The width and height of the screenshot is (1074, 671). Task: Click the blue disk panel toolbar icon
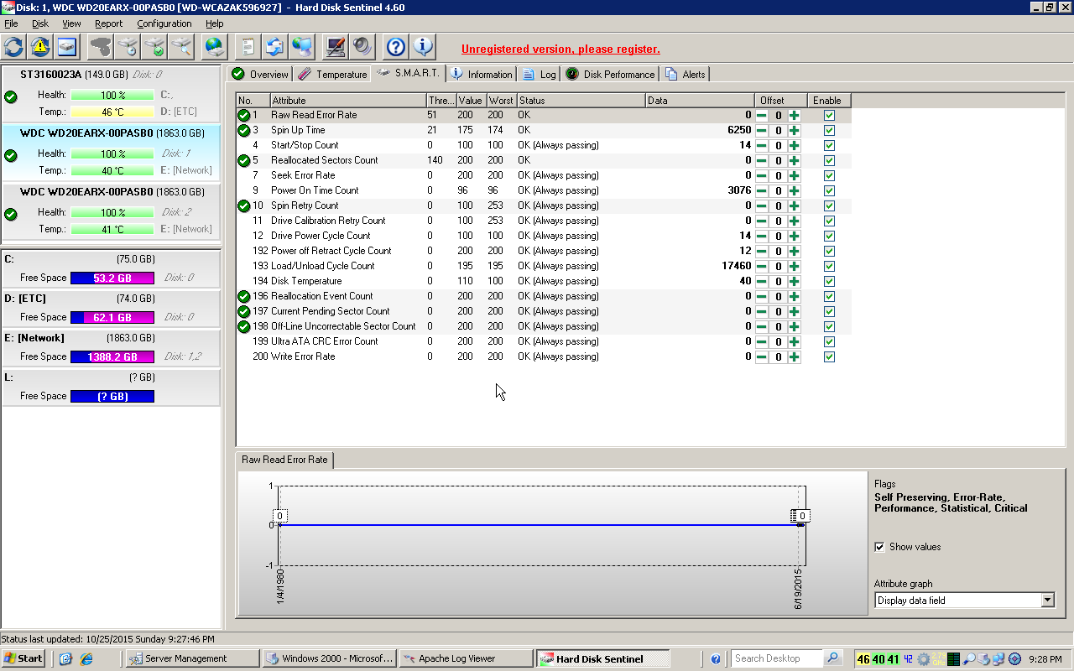click(67, 46)
